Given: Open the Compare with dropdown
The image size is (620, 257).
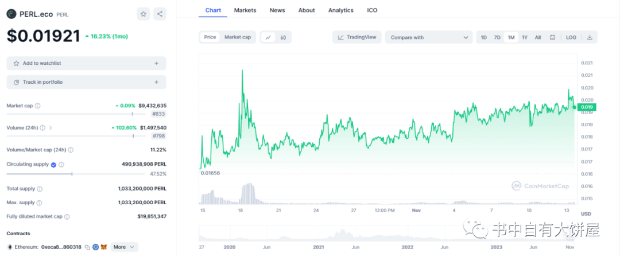Looking at the screenshot, I should click(x=429, y=37).
